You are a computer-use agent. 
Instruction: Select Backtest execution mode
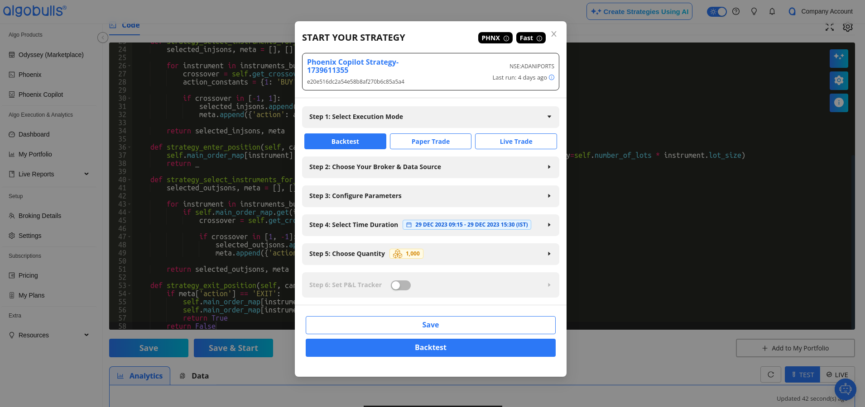(345, 141)
